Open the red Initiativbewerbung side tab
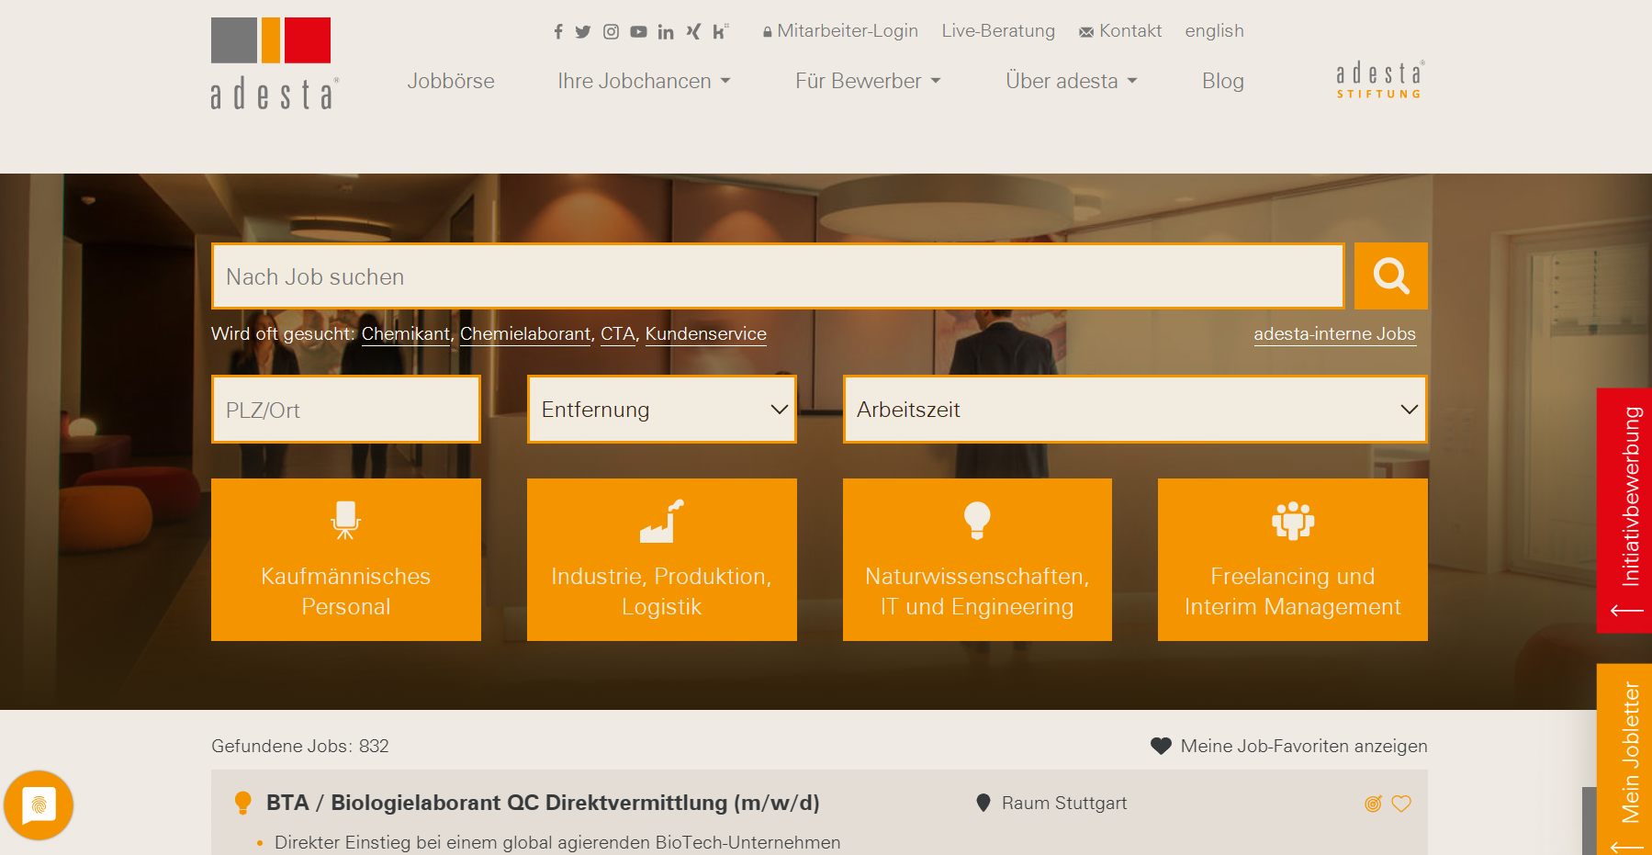This screenshot has height=855, width=1652. pyautogui.click(x=1625, y=510)
